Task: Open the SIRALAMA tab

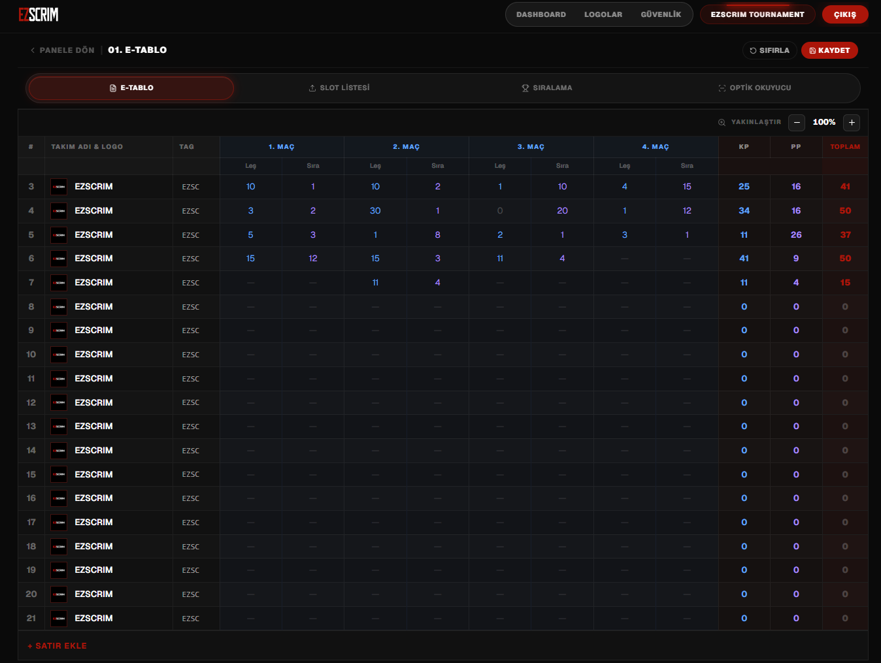Action: tap(546, 88)
